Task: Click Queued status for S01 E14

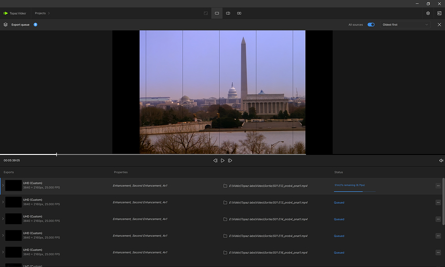Action: [x=339, y=219]
